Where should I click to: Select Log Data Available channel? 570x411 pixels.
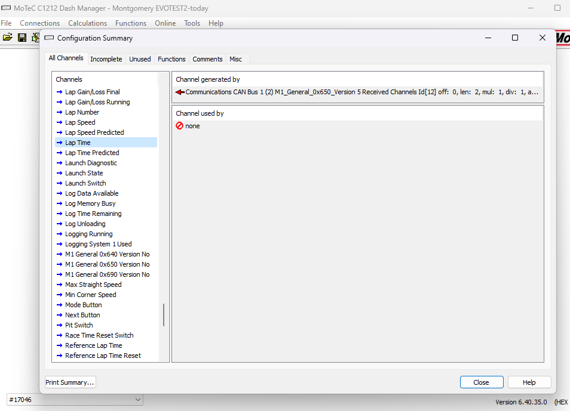(x=106, y=193)
